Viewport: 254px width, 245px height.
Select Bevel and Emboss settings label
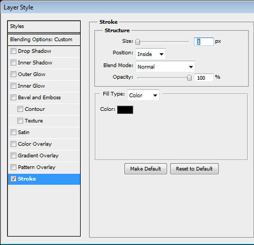[x=40, y=97]
